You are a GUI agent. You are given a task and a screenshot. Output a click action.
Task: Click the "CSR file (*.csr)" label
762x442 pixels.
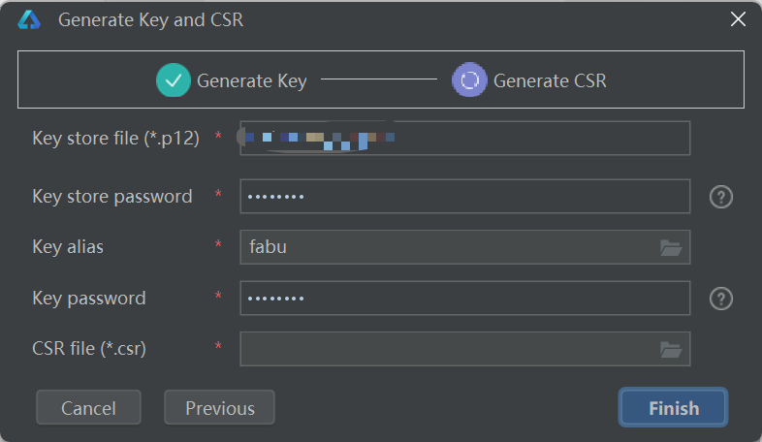pyautogui.click(x=89, y=349)
